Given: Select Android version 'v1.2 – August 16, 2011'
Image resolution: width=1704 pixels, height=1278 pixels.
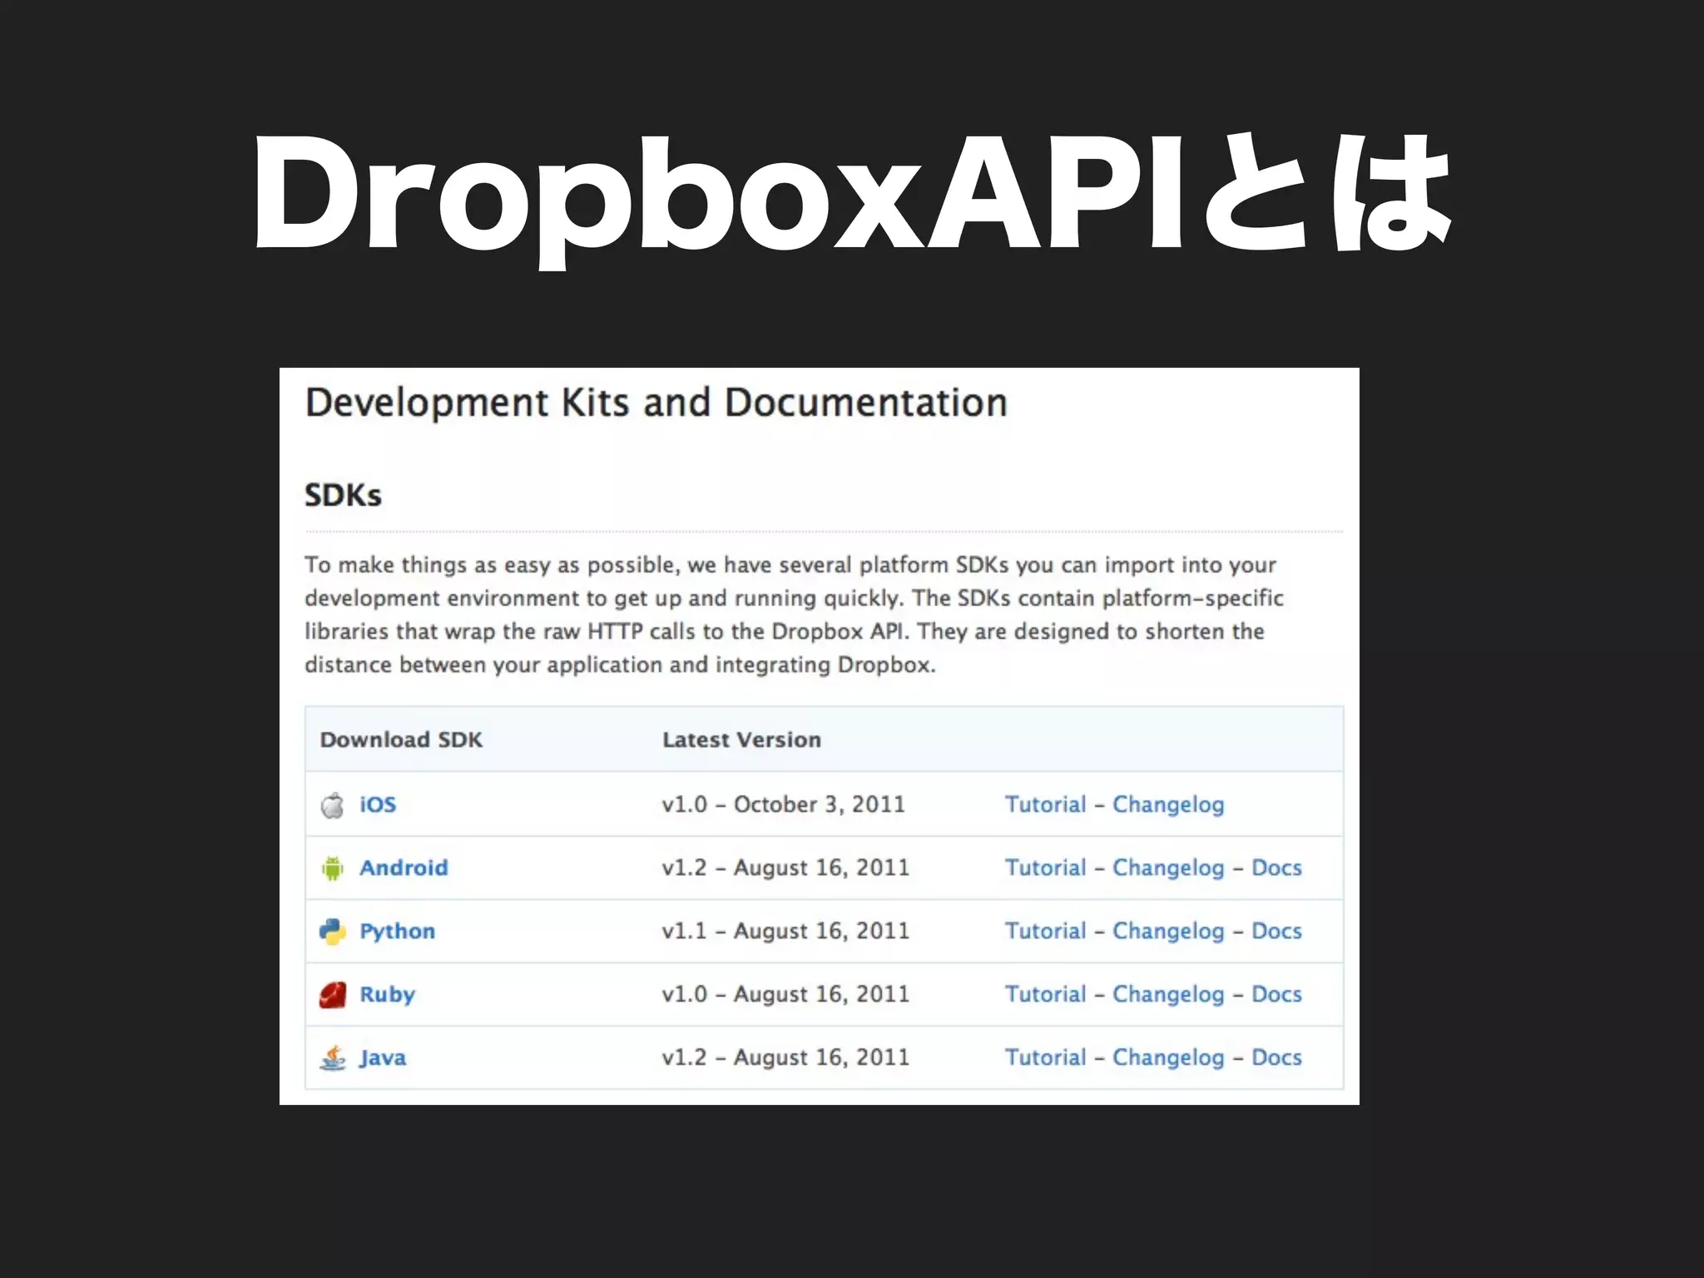Looking at the screenshot, I should [x=785, y=868].
